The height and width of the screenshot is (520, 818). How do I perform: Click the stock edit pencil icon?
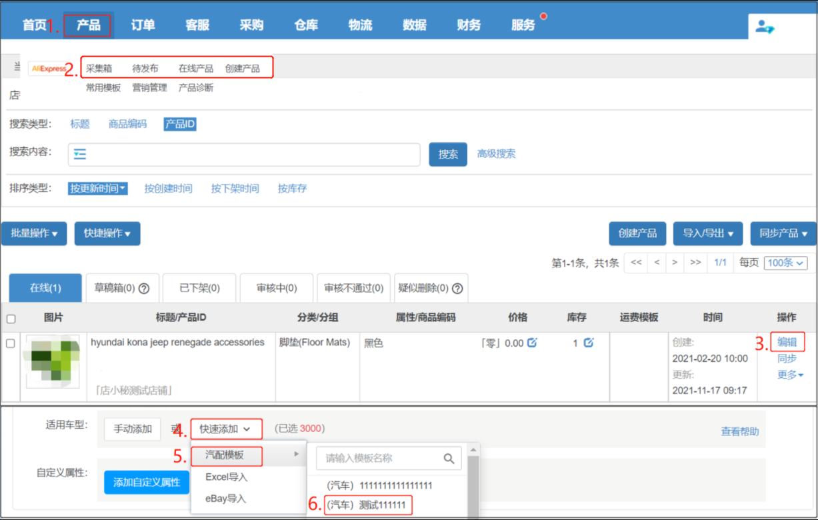point(589,343)
